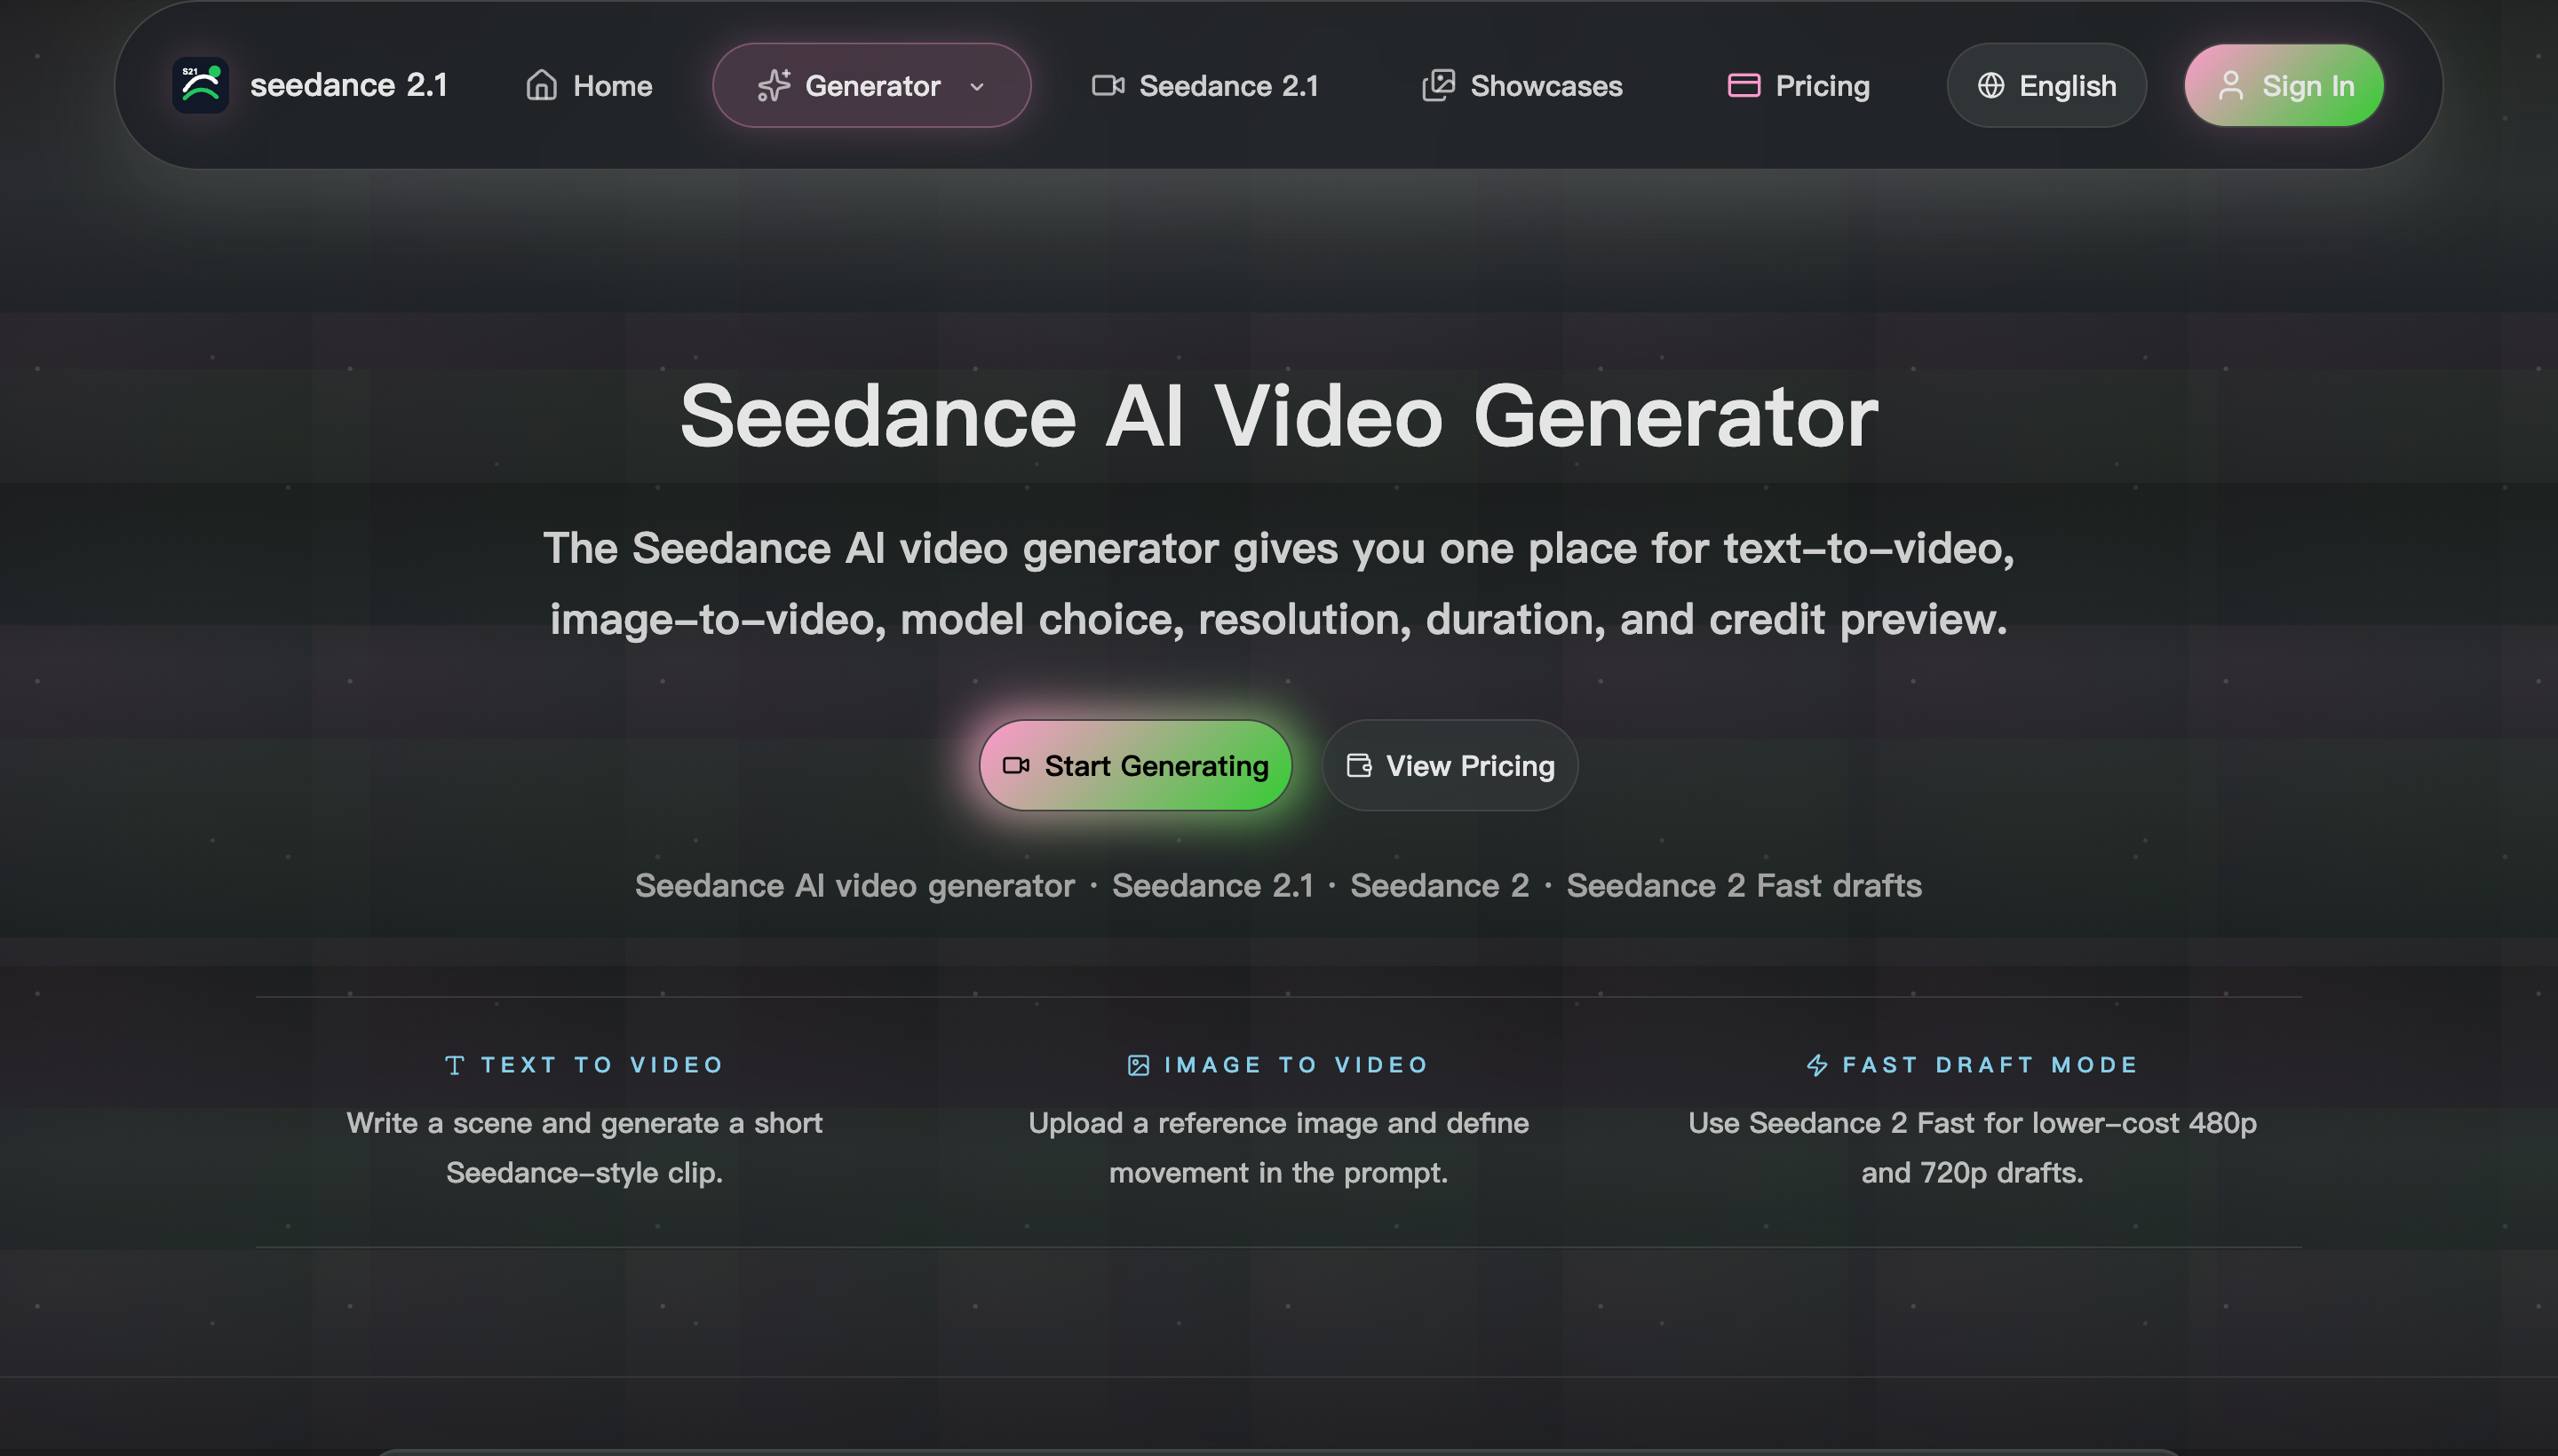Image resolution: width=2558 pixels, height=1456 pixels.
Task: Click the 'IMAGE TO VIDEO' label
Action: [1297, 1065]
